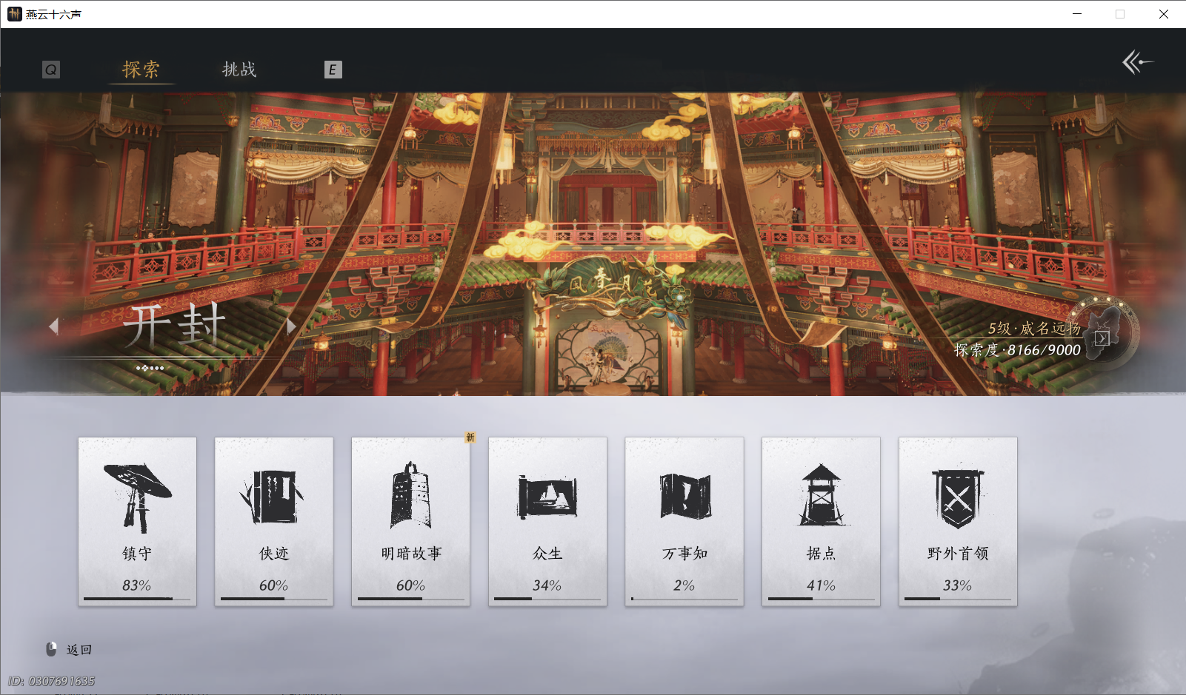Click the second pagination dot under 开封

(x=144, y=368)
